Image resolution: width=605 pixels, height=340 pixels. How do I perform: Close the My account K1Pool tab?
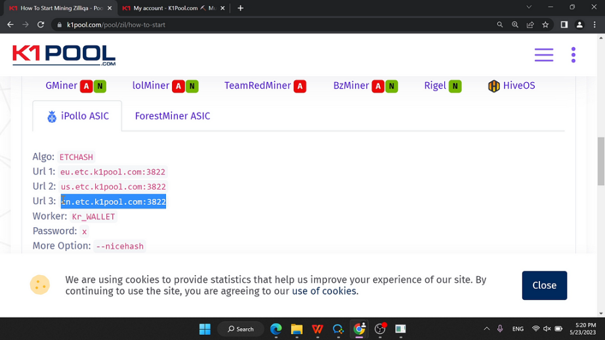(x=222, y=8)
